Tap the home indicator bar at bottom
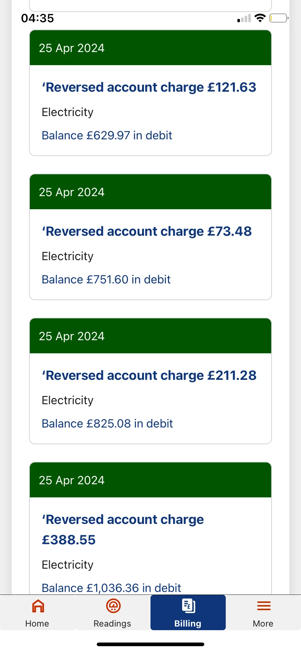The height and width of the screenshot is (652, 301). [x=150, y=644]
